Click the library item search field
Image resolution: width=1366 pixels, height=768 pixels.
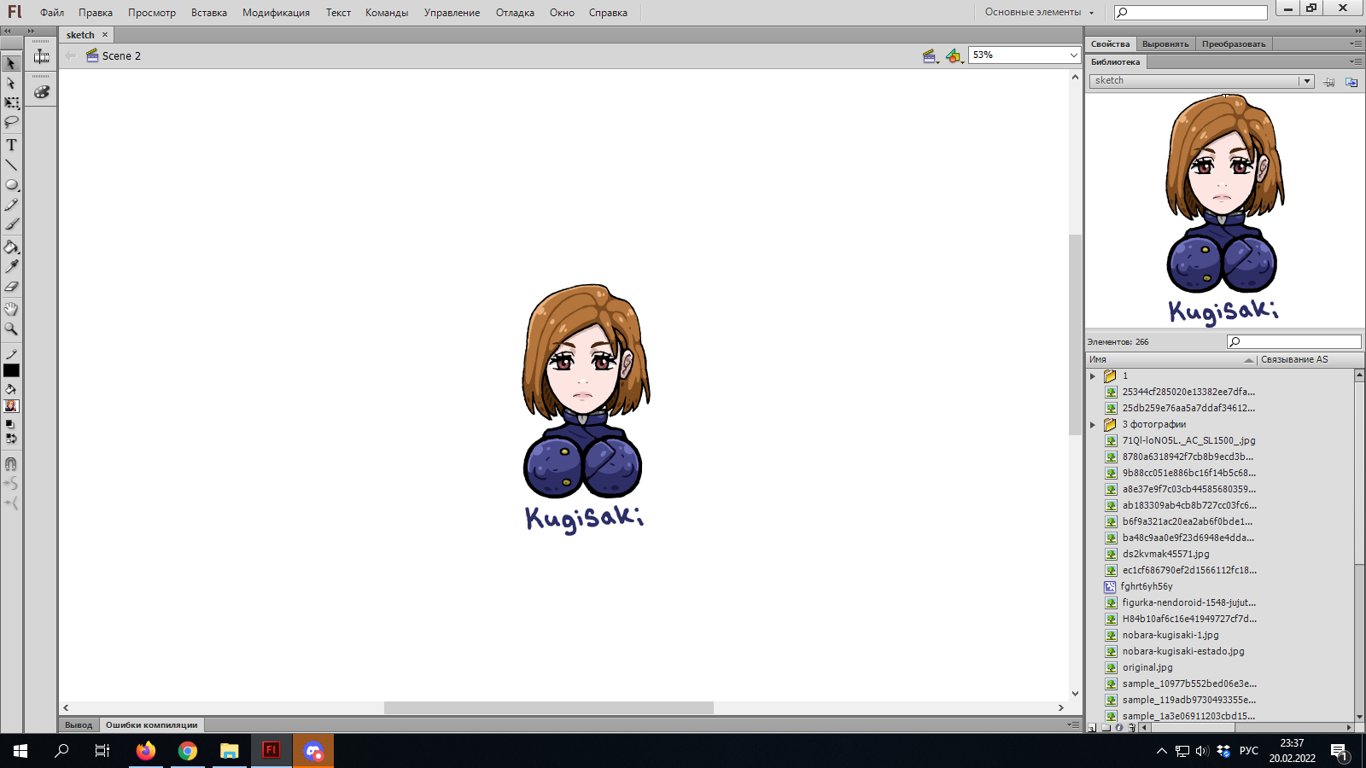point(1294,342)
